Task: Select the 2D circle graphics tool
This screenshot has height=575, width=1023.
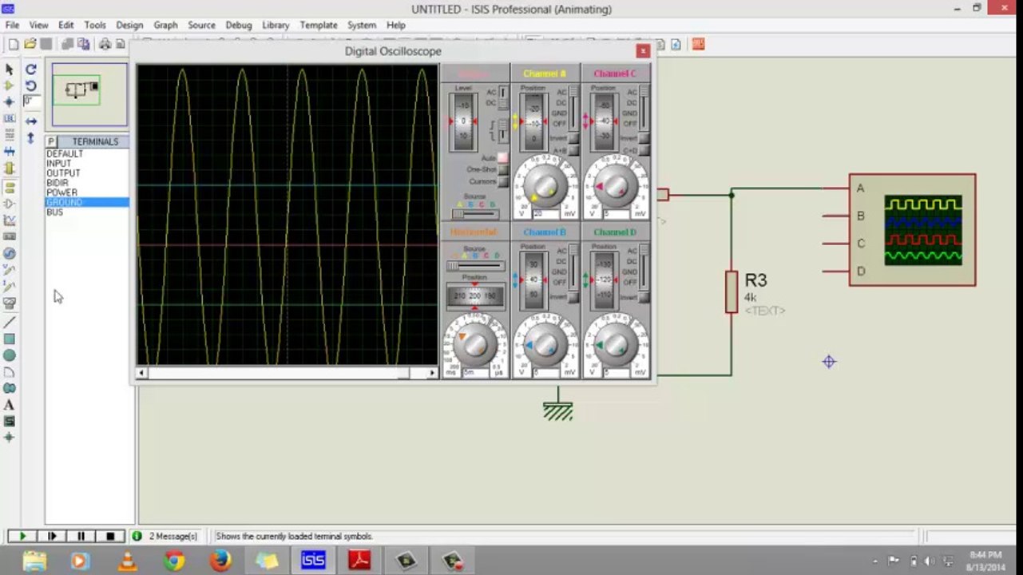Action: [10, 355]
